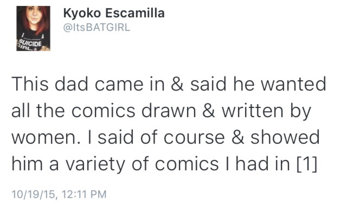Click the first line starting 'This dad'
The width and height of the screenshot is (347, 211).
168,85
